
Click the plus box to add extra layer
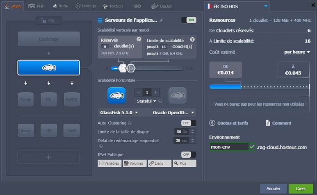48,157
